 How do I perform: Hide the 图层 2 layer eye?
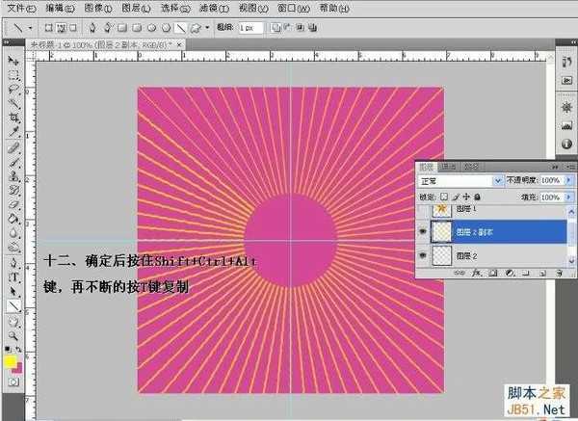pyautogui.click(x=423, y=255)
